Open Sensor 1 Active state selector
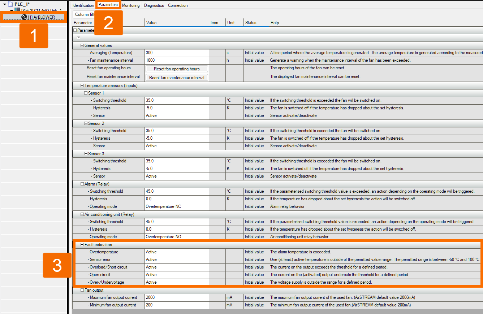Screen dimensions: 483x314 pyautogui.click(x=177, y=115)
